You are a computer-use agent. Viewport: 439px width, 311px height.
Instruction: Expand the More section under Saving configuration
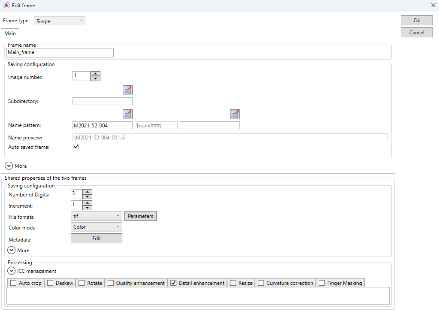(x=9, y=166)
